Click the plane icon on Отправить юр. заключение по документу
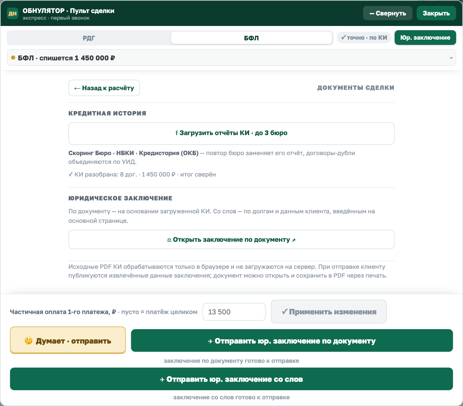 210,341
